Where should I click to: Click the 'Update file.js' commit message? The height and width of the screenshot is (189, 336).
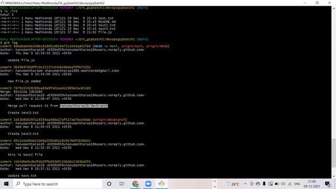[21, 60]
